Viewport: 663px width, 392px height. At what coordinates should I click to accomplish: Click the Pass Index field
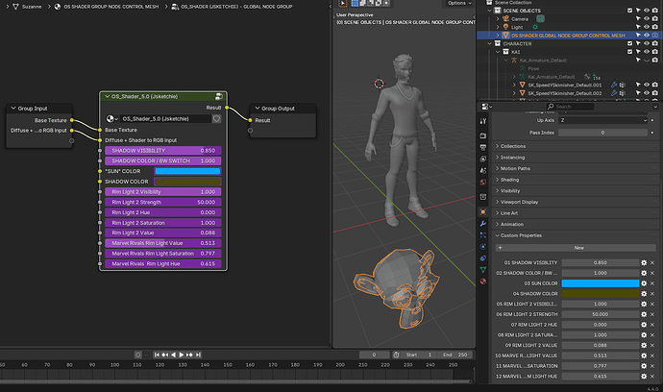602,133
